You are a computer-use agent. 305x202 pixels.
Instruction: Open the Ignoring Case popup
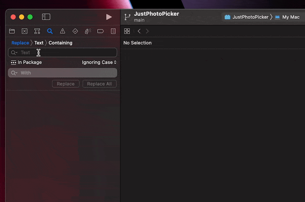click(99, 62)
